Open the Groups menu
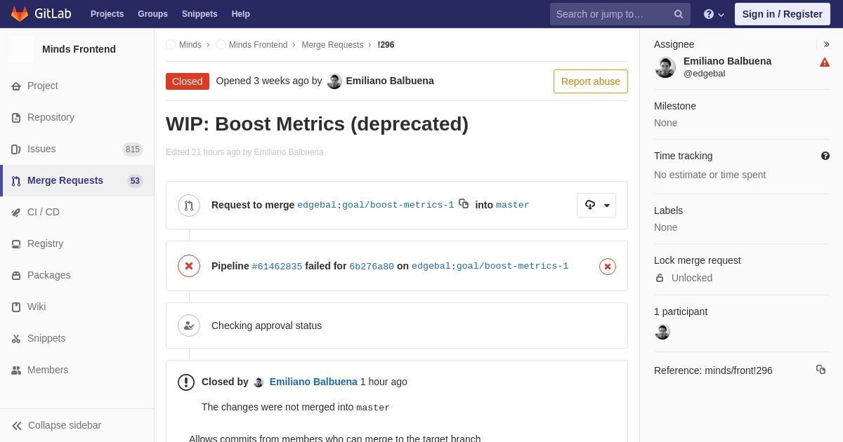 [152, 14]
